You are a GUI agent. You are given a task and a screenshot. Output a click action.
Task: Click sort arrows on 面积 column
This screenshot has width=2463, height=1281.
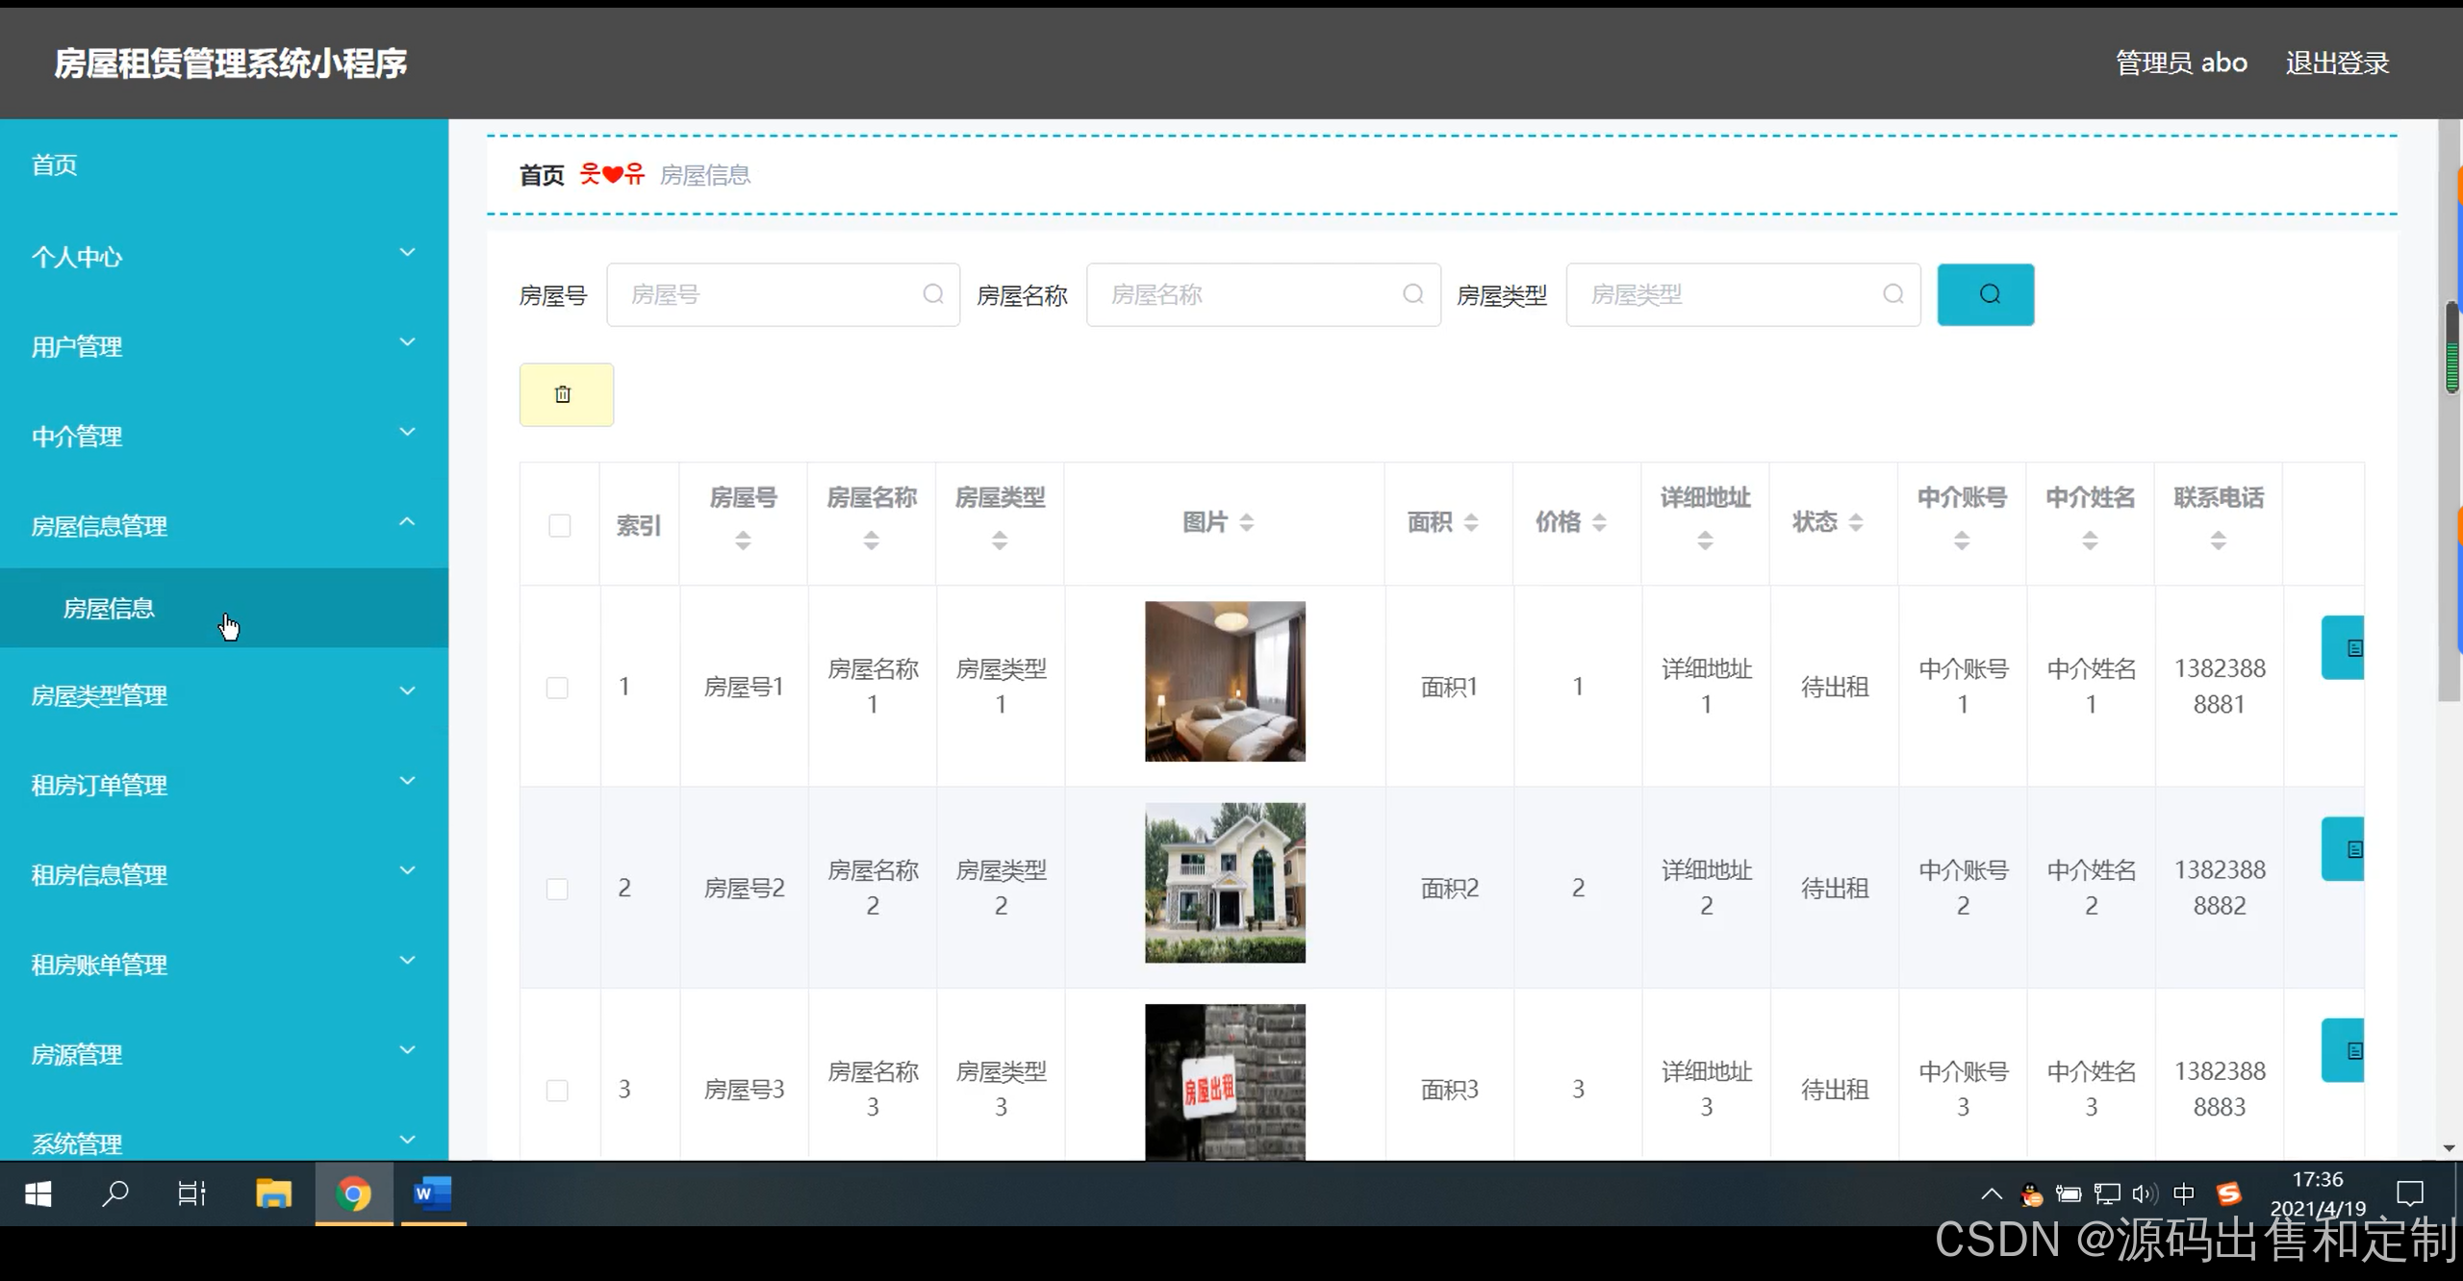point(1471,522)
